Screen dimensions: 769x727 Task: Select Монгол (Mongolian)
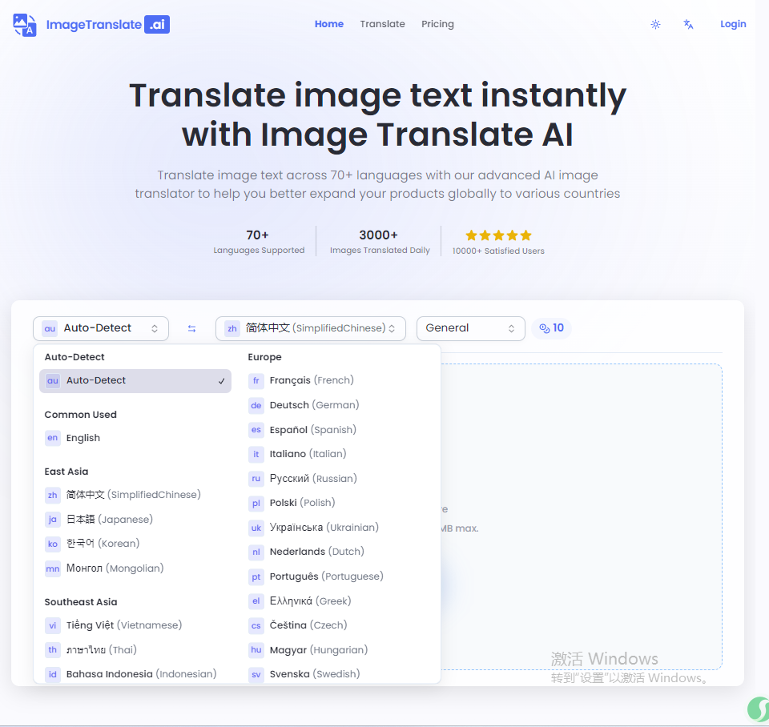coord(135,568)
